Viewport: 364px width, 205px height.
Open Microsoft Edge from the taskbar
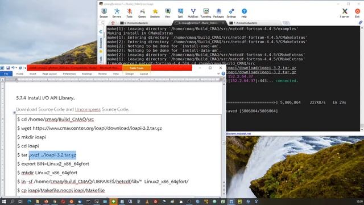click(x=29, y=202)
